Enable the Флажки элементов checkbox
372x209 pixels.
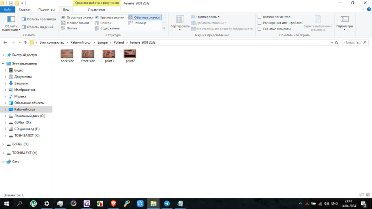click(259, 17)
